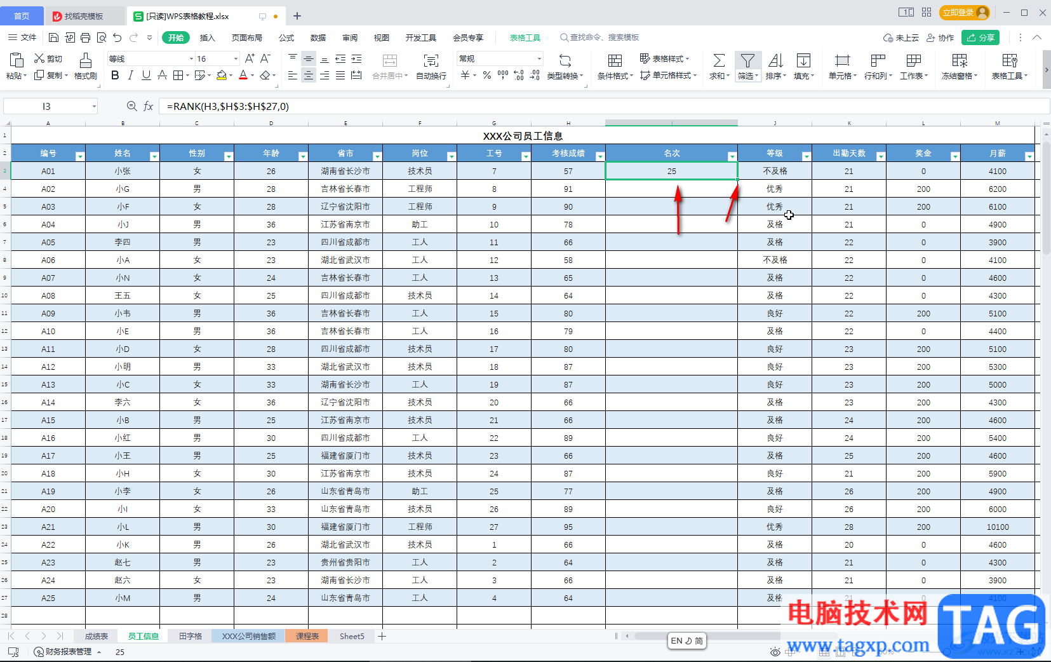Decrease font size with A- icon
This screenshot has width=1051, height=662.
265,58
